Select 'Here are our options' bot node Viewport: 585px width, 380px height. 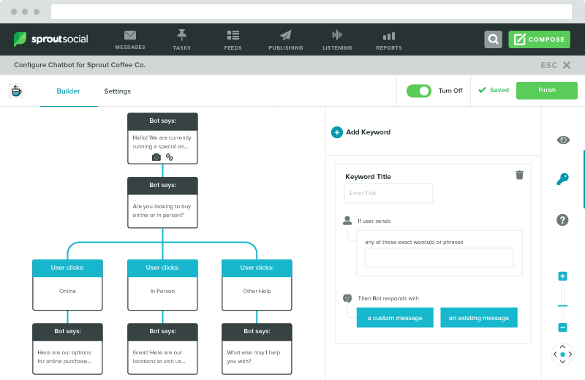click(x=67, y=349)
